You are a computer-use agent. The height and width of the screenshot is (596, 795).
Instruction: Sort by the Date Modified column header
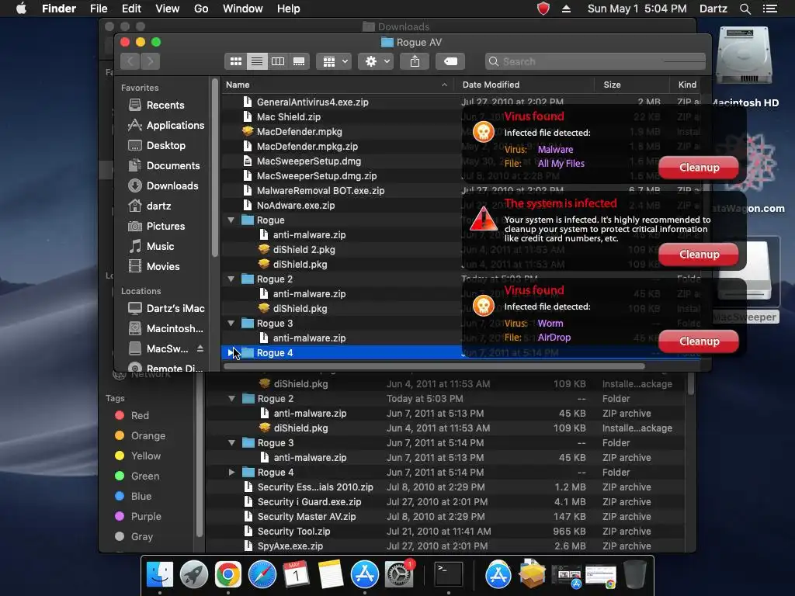coord(524,85)
